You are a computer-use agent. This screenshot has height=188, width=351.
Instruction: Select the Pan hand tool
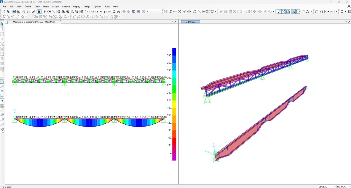click(x=82, y=12)
